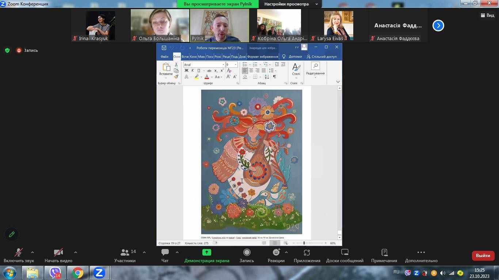Open the Change Case Aa dropdown
Viewport: 499px width, 280px height.
point(218,77)
